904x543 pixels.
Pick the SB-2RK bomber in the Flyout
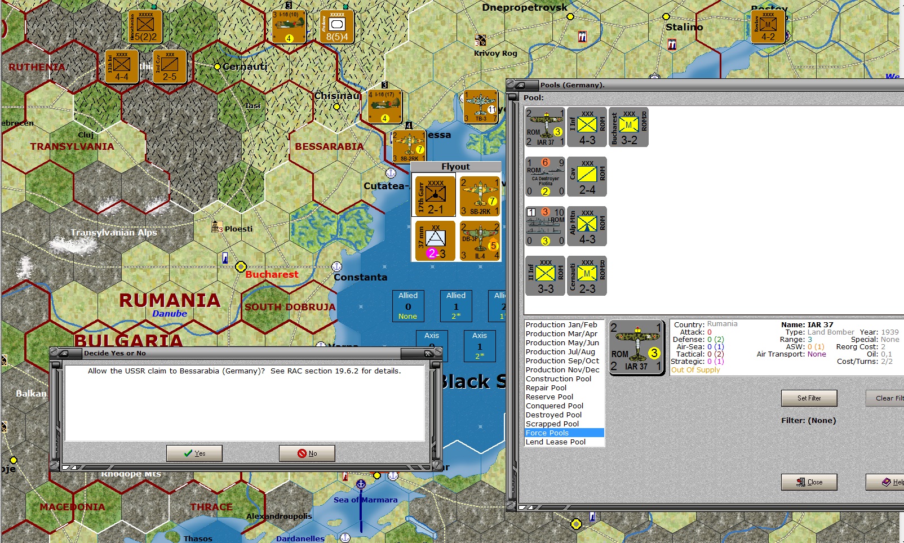point(480,196)
